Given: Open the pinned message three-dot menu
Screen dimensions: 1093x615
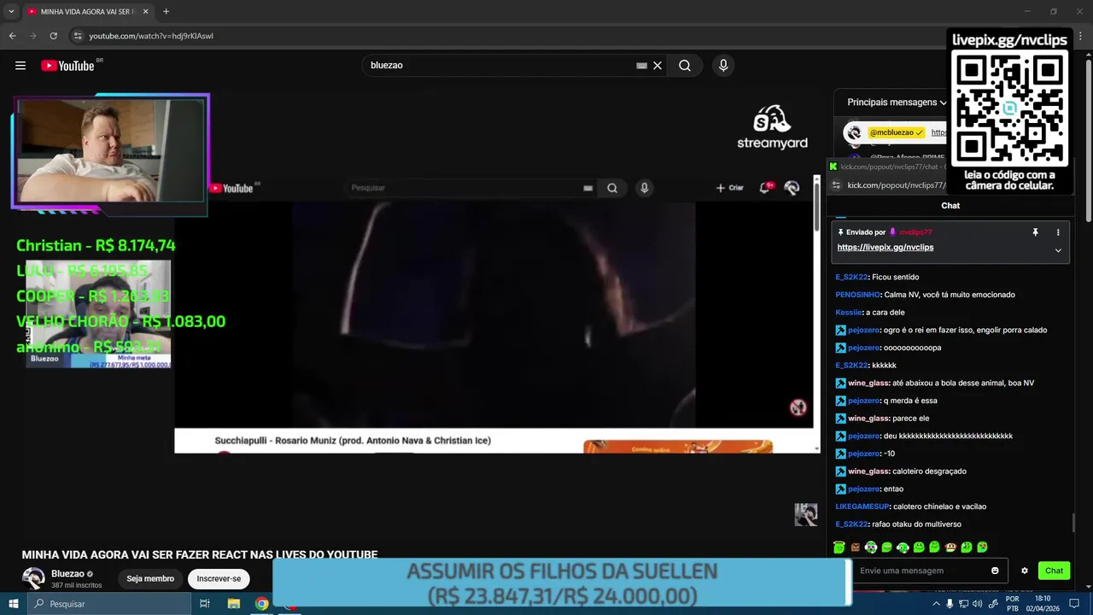Looking at the screenshot, I should click(1058, 232).
